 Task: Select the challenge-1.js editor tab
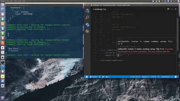(x=100, y=9)
